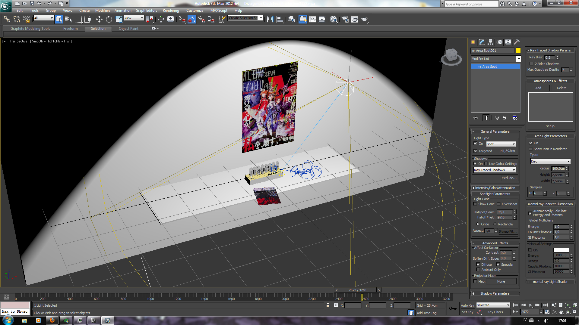Open the Utilities hammer panel tab
Screen dimensions: 579x325
(x=517, y=42)
